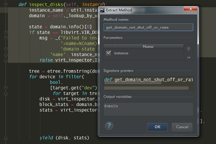Screen dimensions: 216x144
Task: Click the Signature preview horizontal scrollbar
Action: [x=146, y=88]
